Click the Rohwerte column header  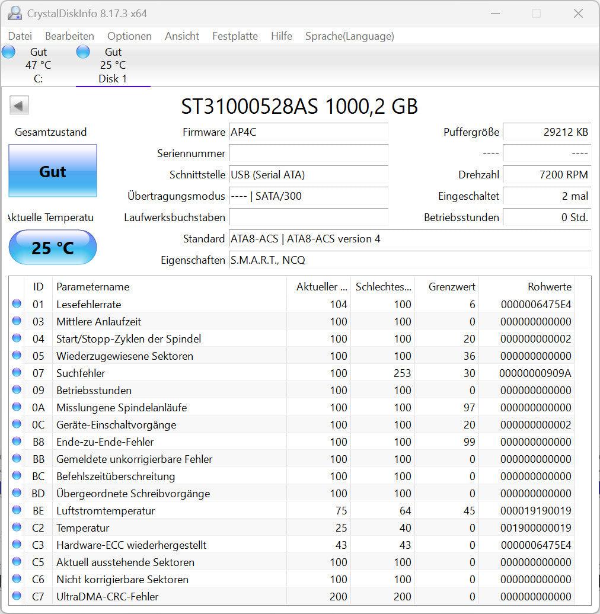(549, 287)
